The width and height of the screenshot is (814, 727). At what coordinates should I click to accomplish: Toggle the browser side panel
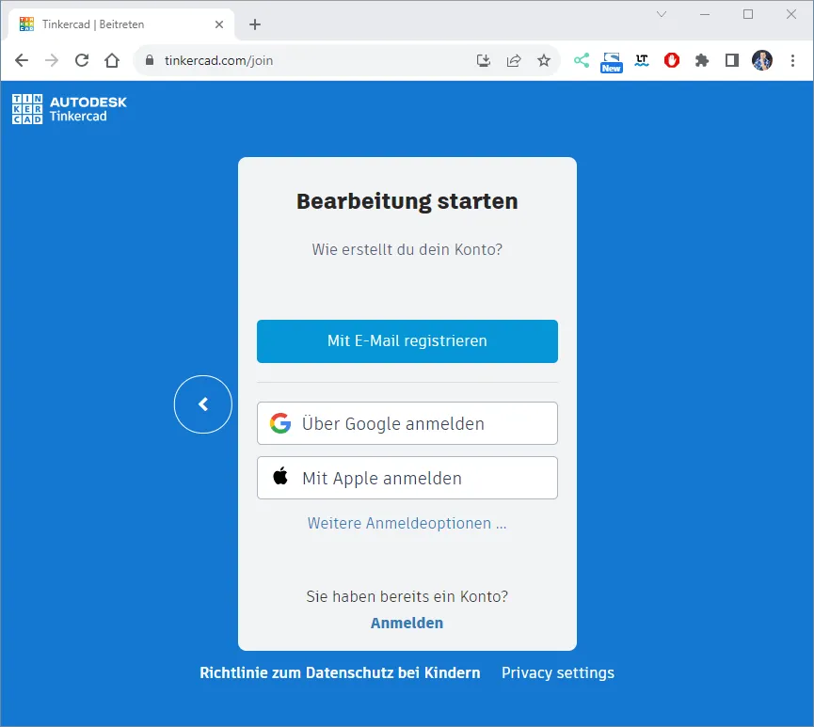731,60
